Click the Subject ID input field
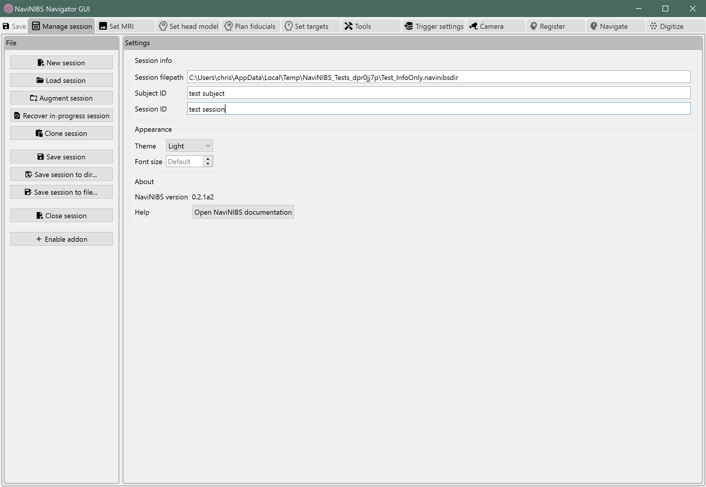This screenshot has height=487, width=706. [x=439, y=93]
